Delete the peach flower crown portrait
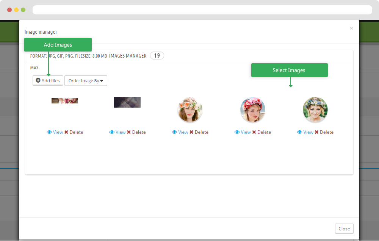Screen dimensions: 379x241 199,132
